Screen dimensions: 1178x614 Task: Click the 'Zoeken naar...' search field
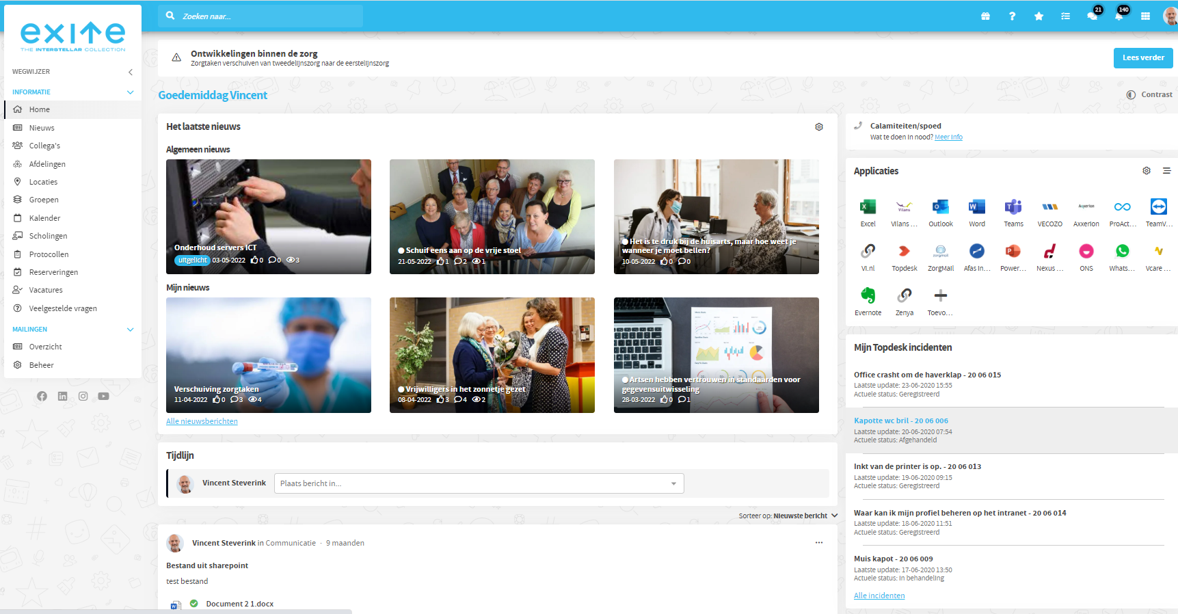pyautogui.click(x=260, y=16)
